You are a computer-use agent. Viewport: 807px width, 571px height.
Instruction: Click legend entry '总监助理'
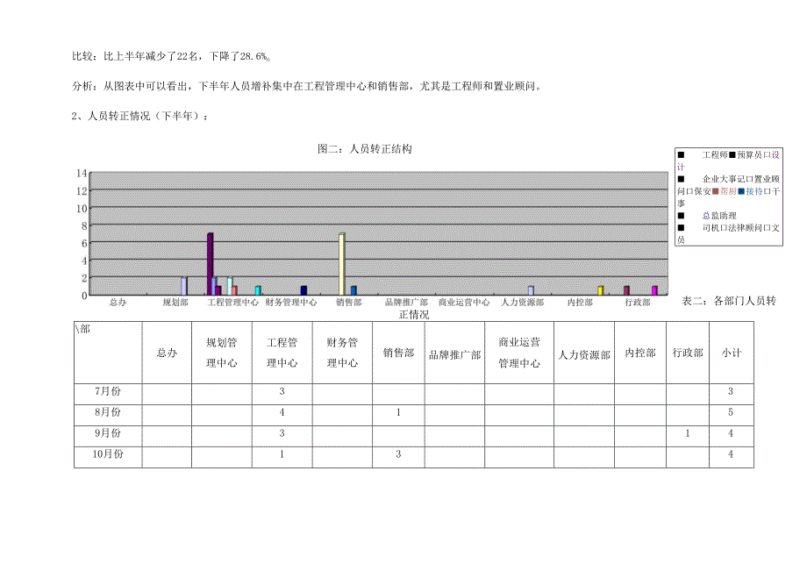click(719, 216)
